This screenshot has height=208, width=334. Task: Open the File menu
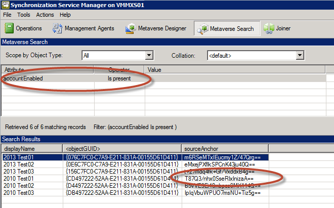8,15
